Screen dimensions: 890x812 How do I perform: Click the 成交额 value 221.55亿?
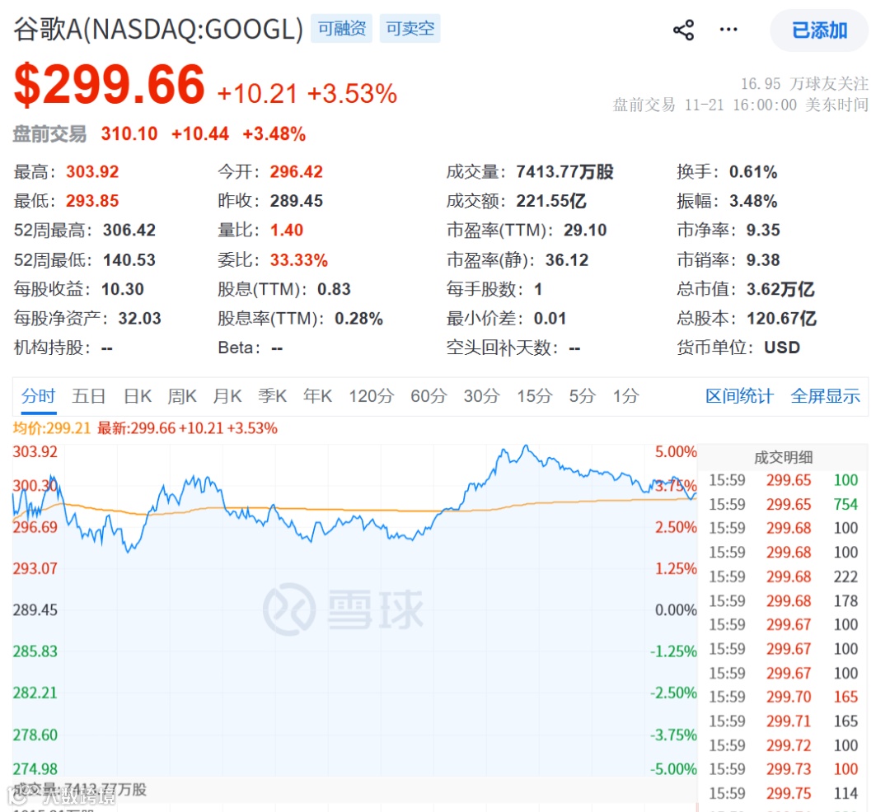tap(551, 201)
